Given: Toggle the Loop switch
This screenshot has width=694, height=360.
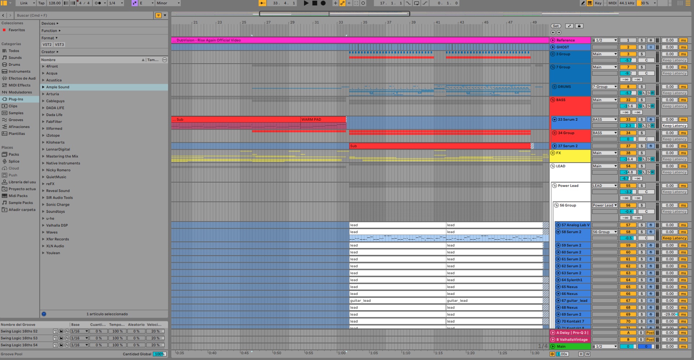Looking at the screenshot, I should pos(416,3).
